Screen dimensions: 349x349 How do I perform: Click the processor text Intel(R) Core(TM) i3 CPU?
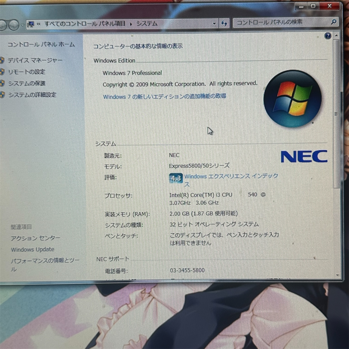pyautogui.click(x=201, y=195)
